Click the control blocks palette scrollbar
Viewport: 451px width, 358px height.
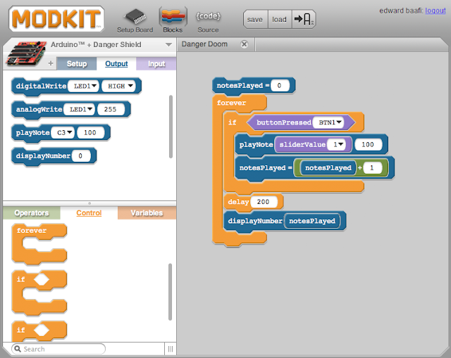click(x=170, y=292)
